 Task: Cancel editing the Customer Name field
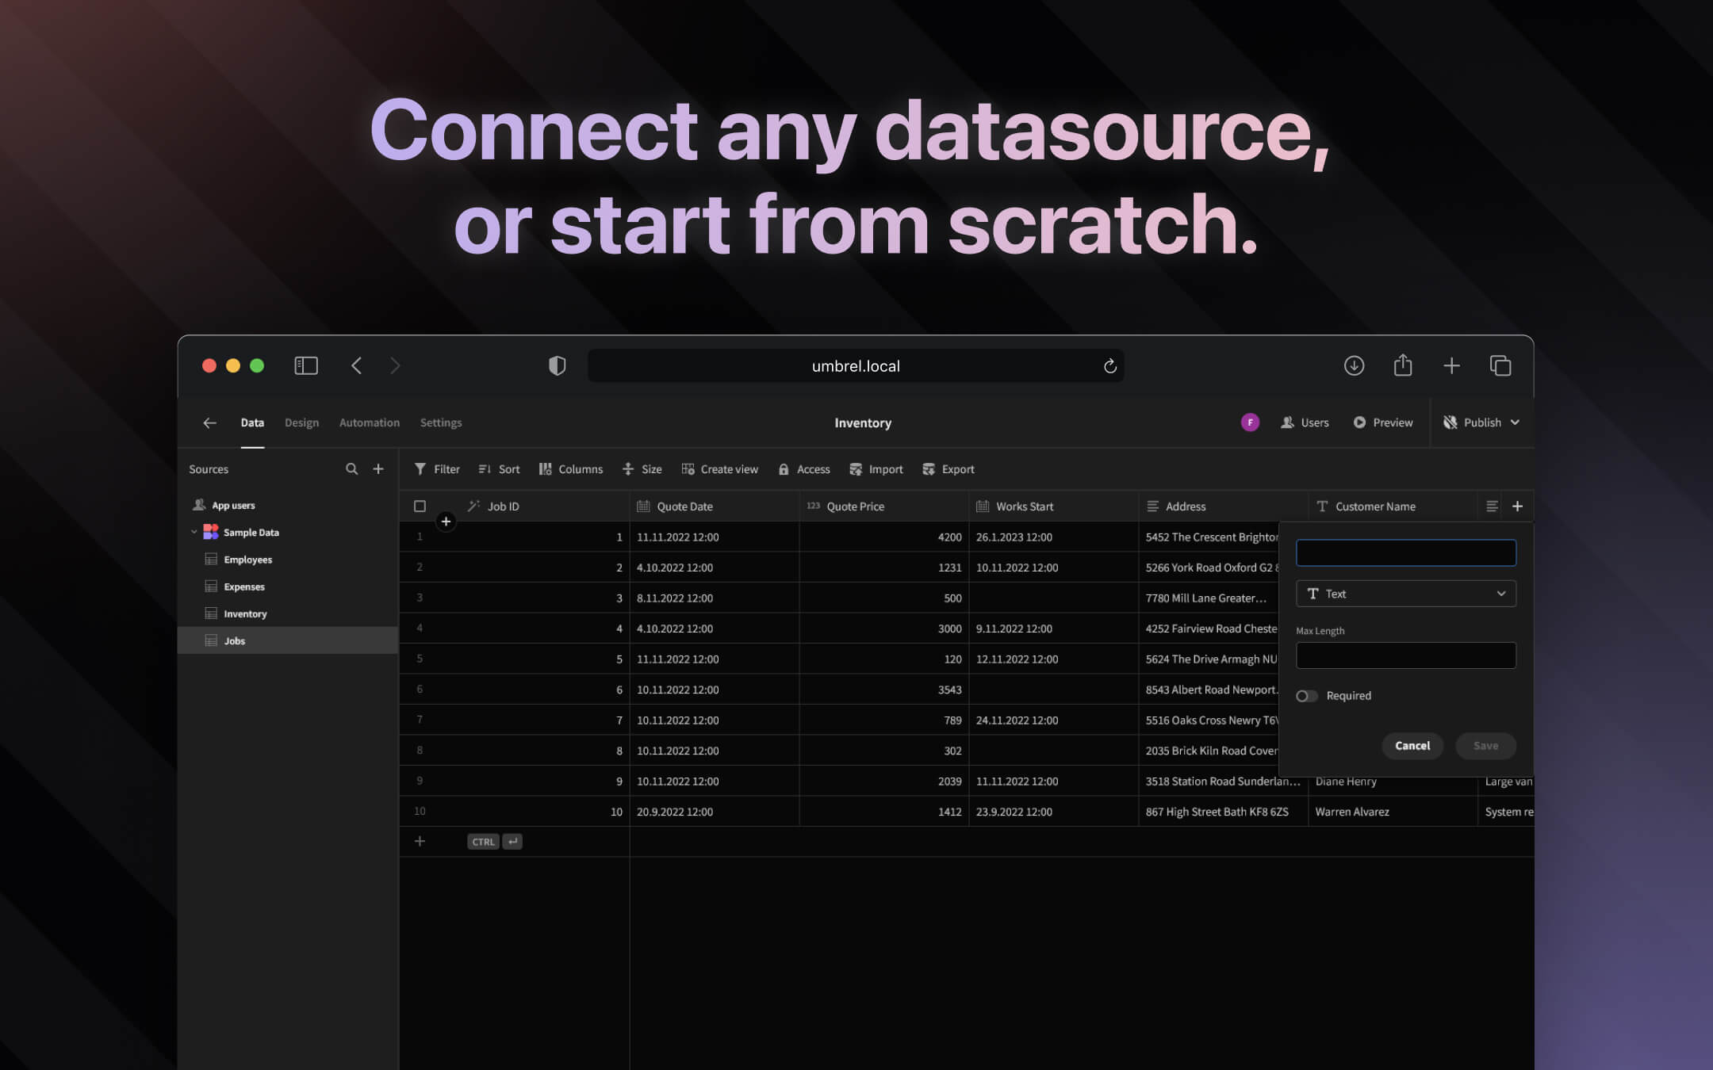point(1412,746)
